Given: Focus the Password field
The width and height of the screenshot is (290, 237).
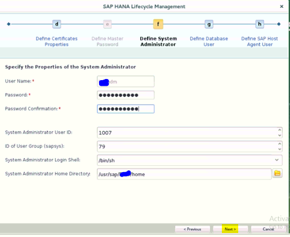Looking at the screenshot, I should (x=126, y=95).
